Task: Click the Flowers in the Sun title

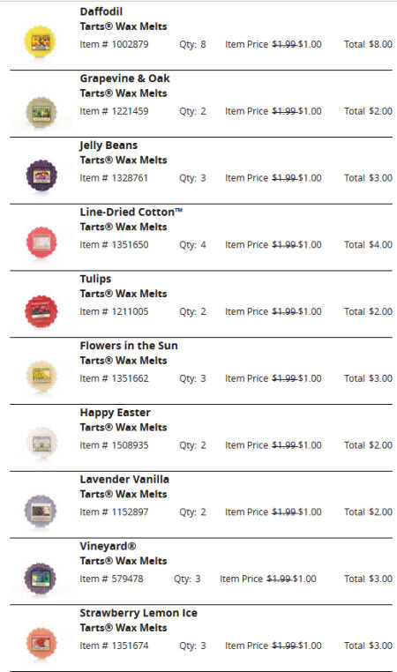Action: 129,346
